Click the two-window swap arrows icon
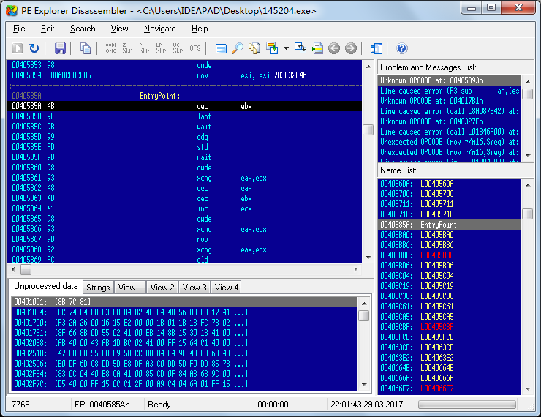Viewport: 541px width, 417px height. click(x=300, y=48)
